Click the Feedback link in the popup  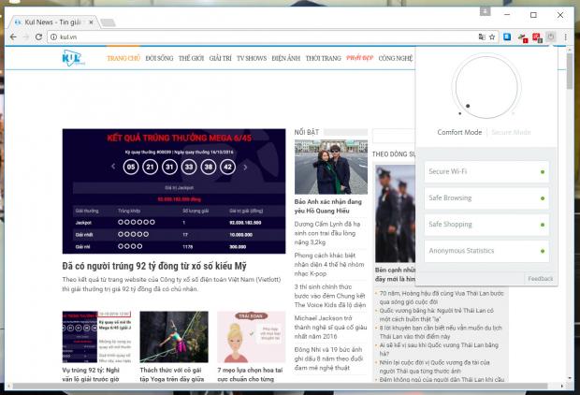(x=540, y=278)
